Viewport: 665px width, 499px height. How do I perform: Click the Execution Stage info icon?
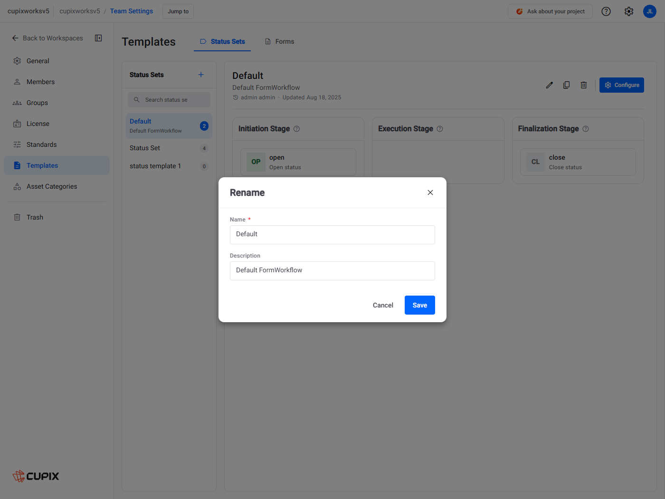point(440,129)
